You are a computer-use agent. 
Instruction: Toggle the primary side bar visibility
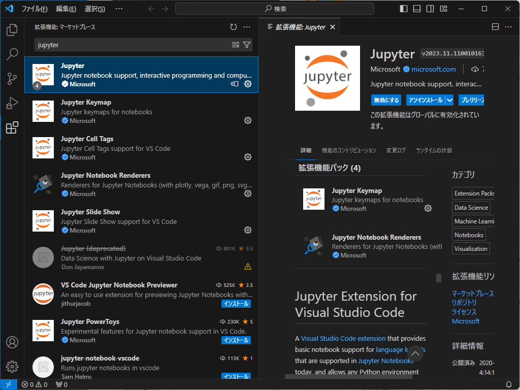tap(403, 8)
